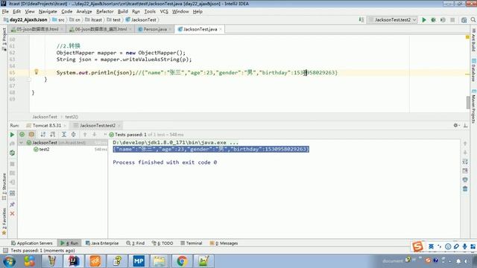Run with coverage from the main toolbar
The image size is (477, 268).
coord(443,20)
